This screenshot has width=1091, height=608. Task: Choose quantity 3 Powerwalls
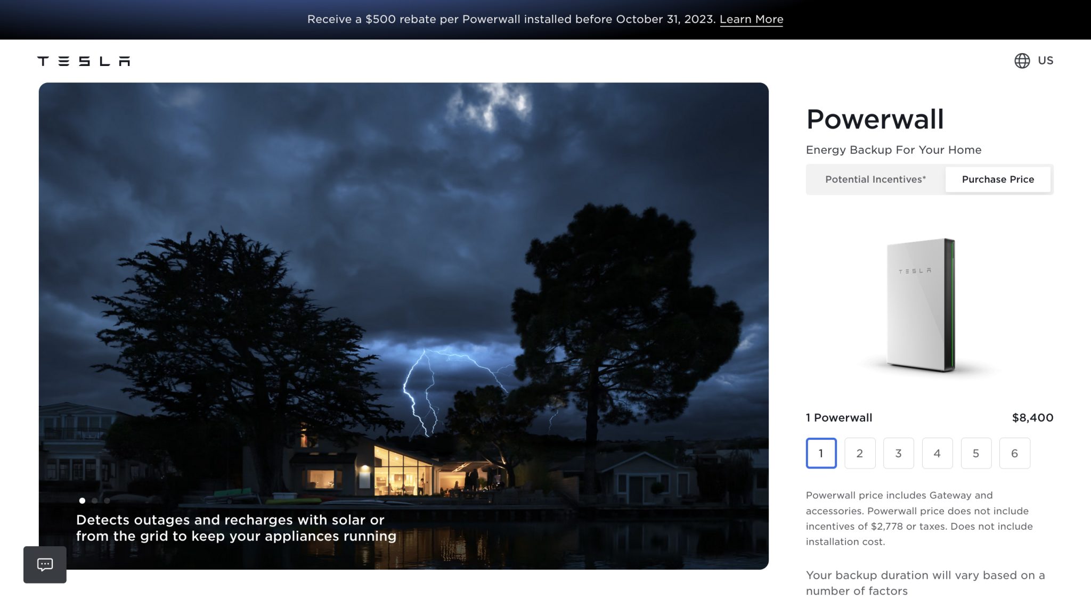(899, 453)
